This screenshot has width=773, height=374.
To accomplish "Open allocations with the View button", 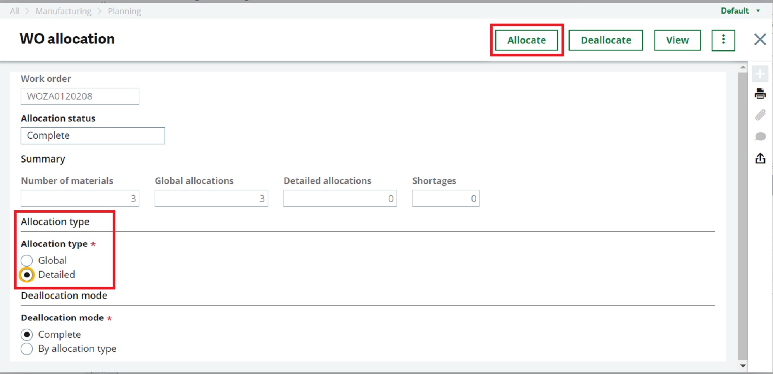I will pyautogui.click(x=677, y=40).
